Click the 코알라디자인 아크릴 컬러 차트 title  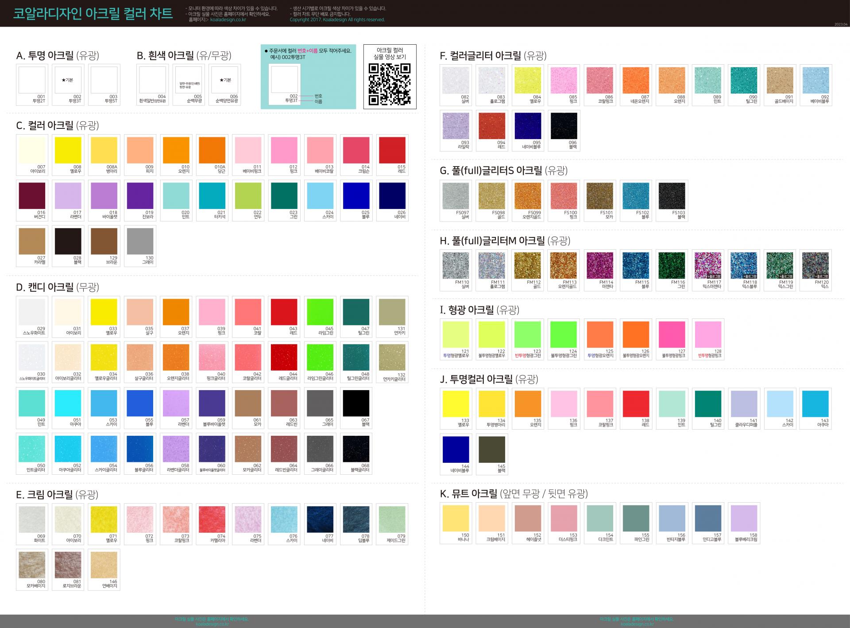93,13
